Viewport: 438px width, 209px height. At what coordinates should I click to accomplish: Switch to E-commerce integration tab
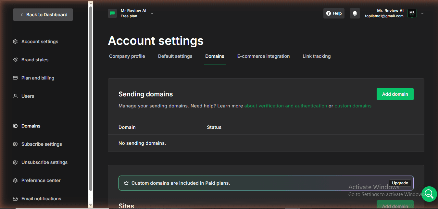tap(263, 56)
